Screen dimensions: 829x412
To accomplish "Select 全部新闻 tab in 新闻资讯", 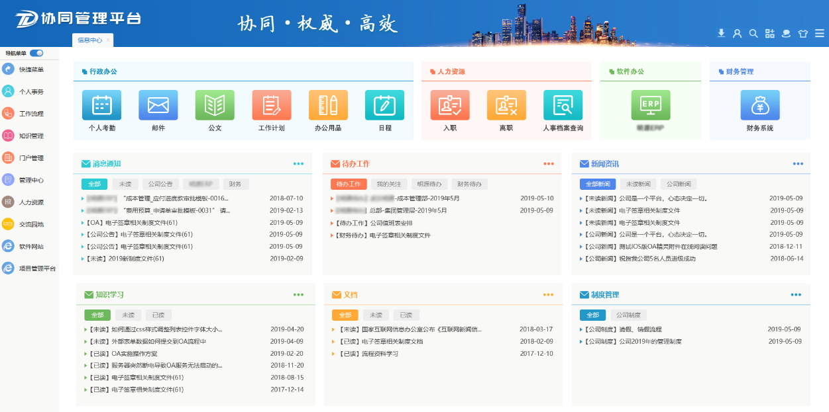I will pos(598,184).
